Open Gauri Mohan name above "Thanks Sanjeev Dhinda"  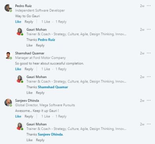pyautogui.click(x=36, y=124)
